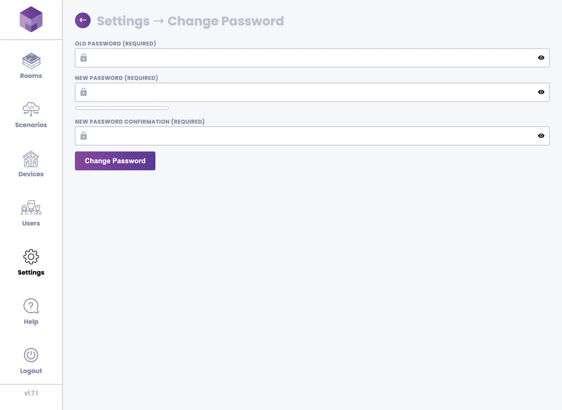Click the lock icon in Old Password field
Screen dimensions: 562x410
[x=84, y=58]
